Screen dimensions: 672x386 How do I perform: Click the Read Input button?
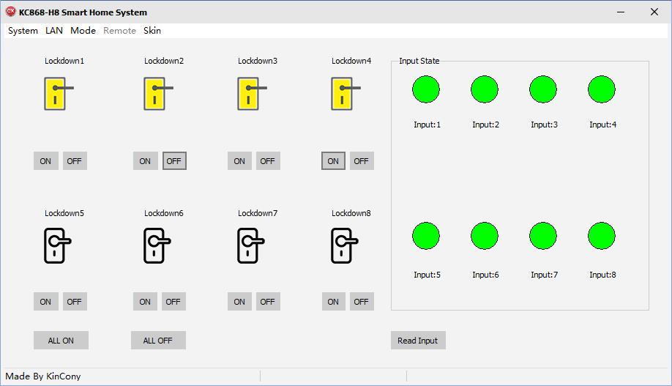pyautogui.click(x=417, y=341)
